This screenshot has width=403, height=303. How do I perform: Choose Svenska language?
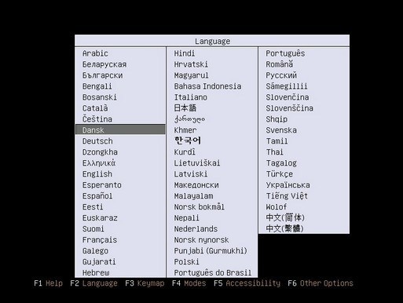click(x=281, y=130)
